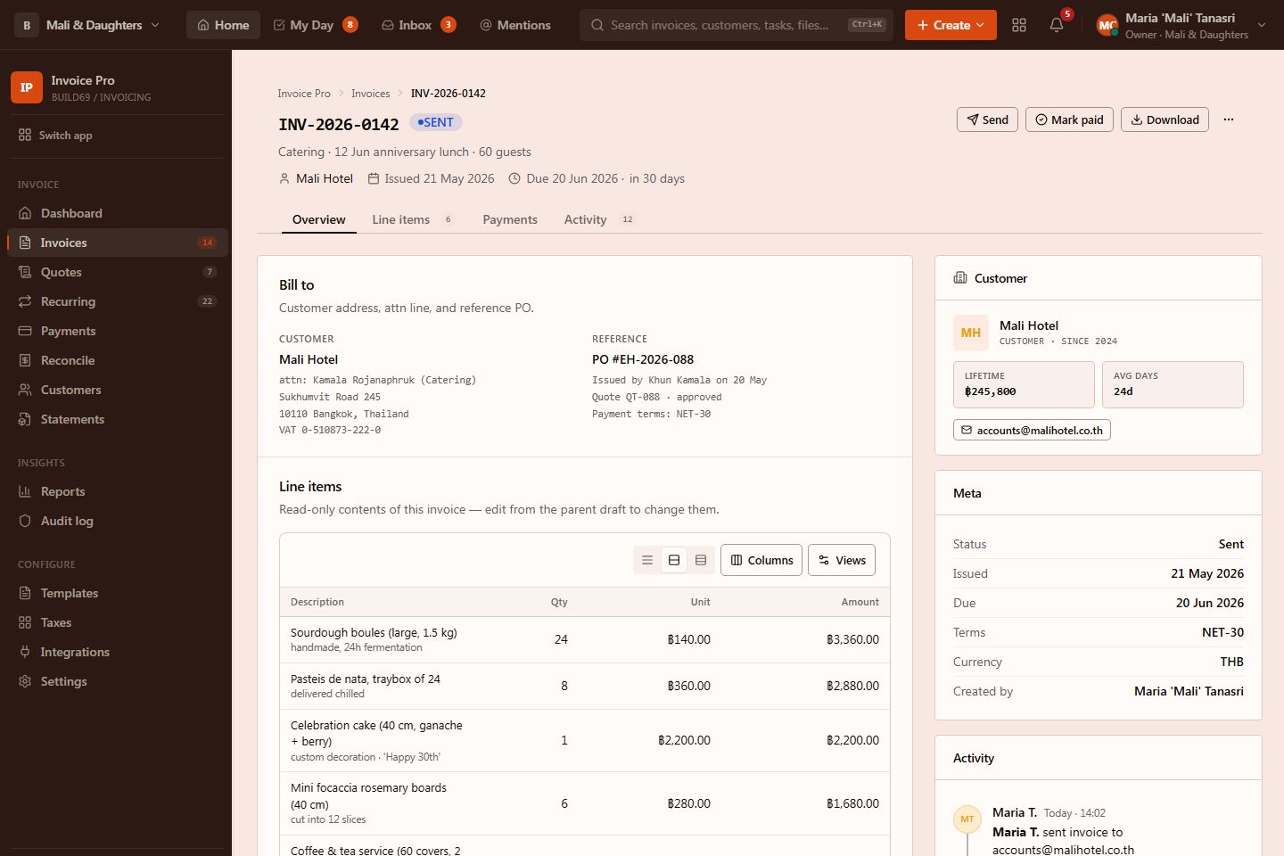Click the MT avatar in Activity
This screenshot has width=1284, height=856.
pyautogui.click(x=967, y=819)
